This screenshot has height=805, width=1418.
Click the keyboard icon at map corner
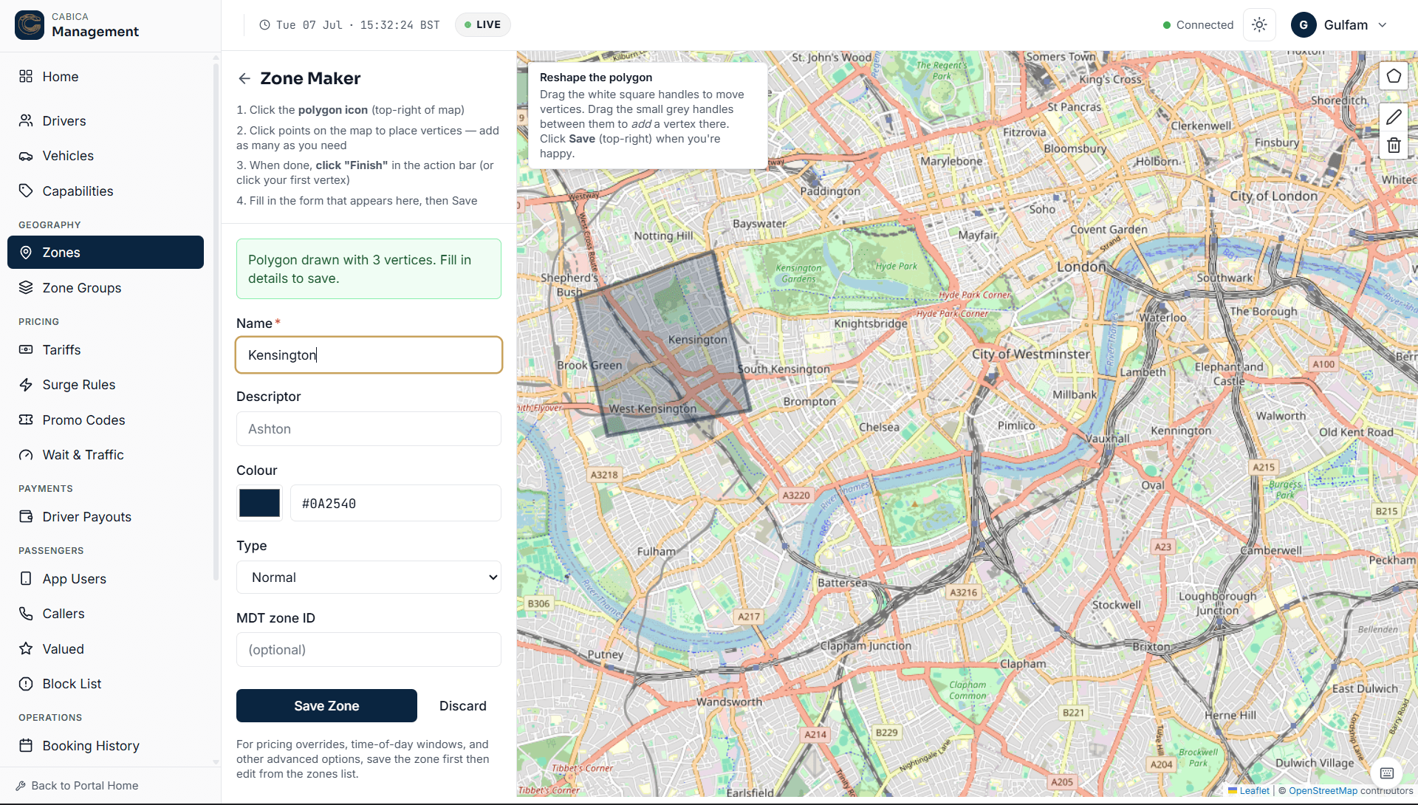[x=1386, y=773]
